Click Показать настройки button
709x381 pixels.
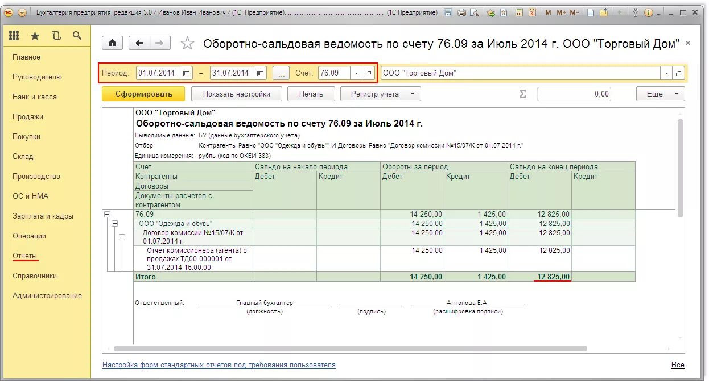tap(236, 94)
